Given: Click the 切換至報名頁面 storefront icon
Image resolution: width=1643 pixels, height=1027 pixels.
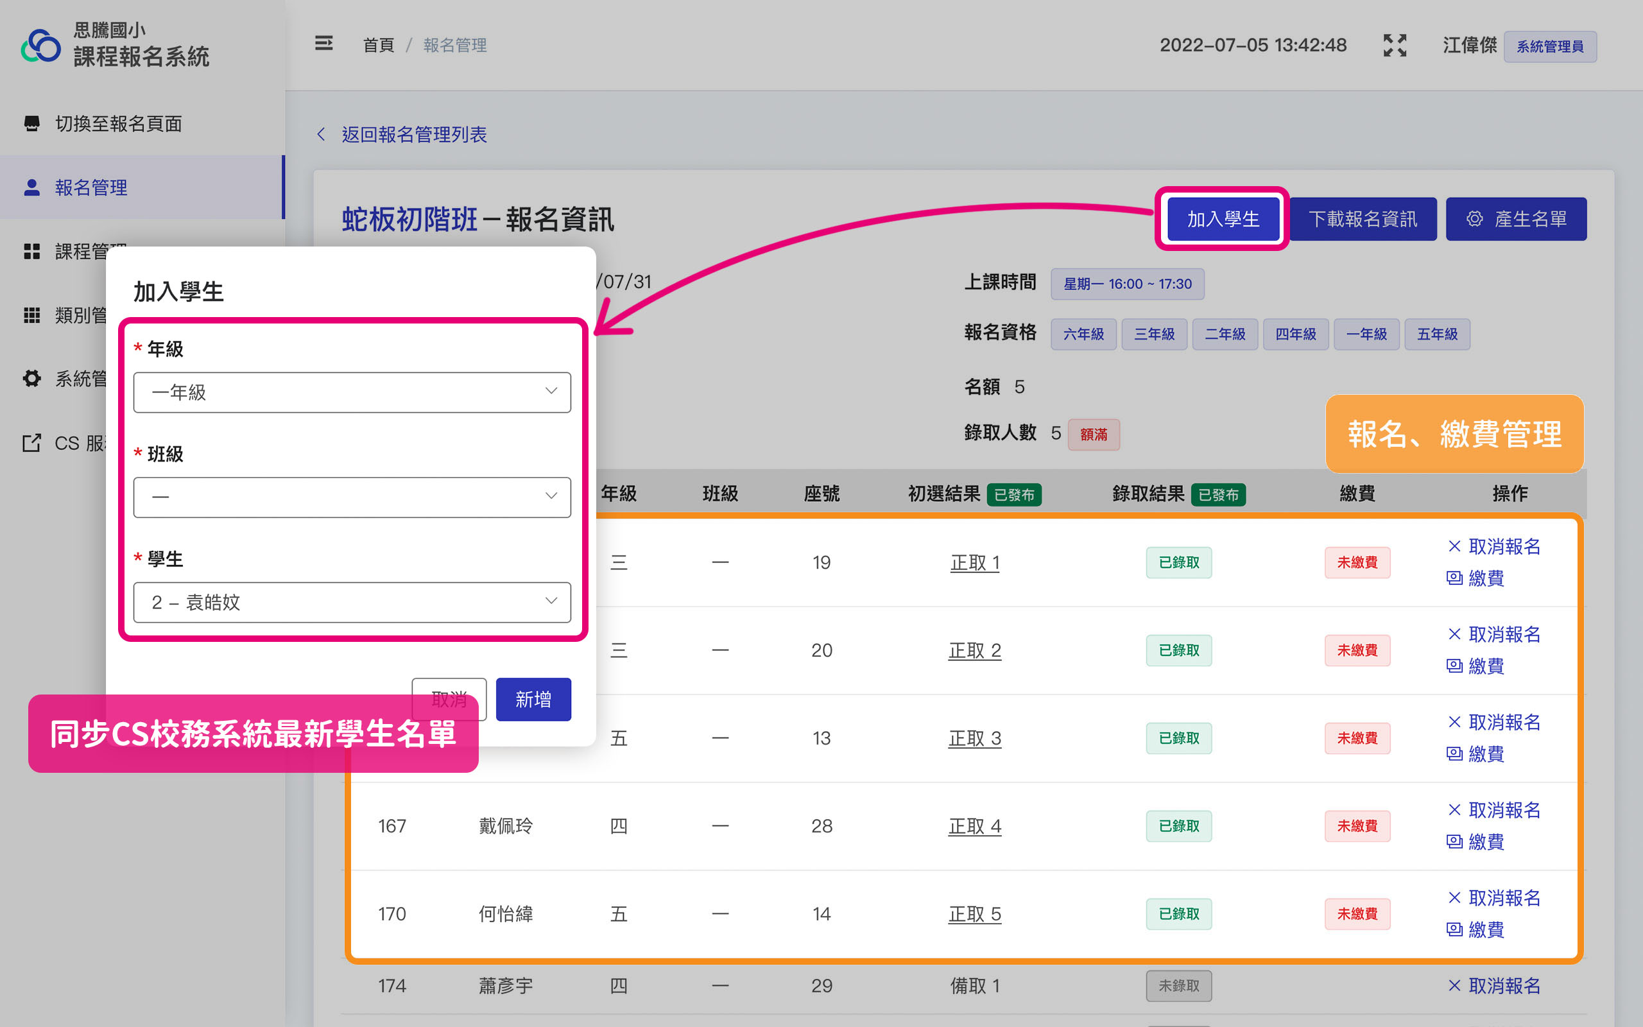Looking at the screenshot, I should pos(31,124).
